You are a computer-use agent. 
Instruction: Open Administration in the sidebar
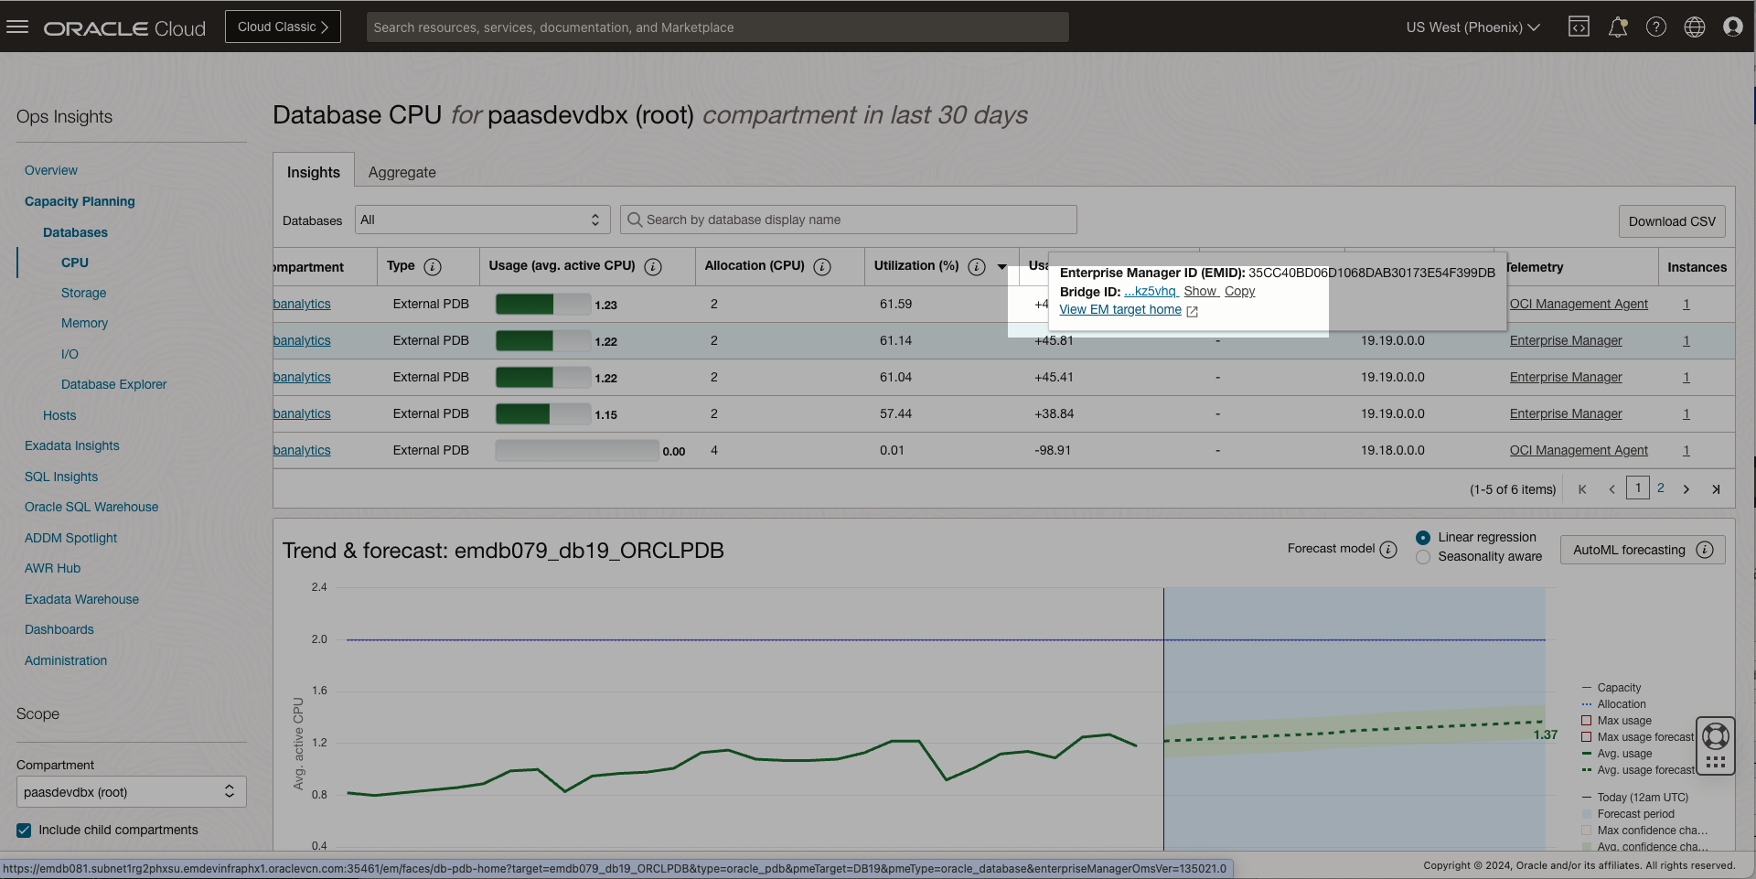click(x=66, y=660)
